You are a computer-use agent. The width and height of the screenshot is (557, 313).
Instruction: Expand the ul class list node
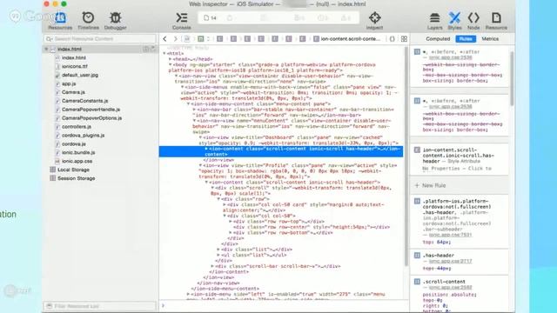[218, 255]
